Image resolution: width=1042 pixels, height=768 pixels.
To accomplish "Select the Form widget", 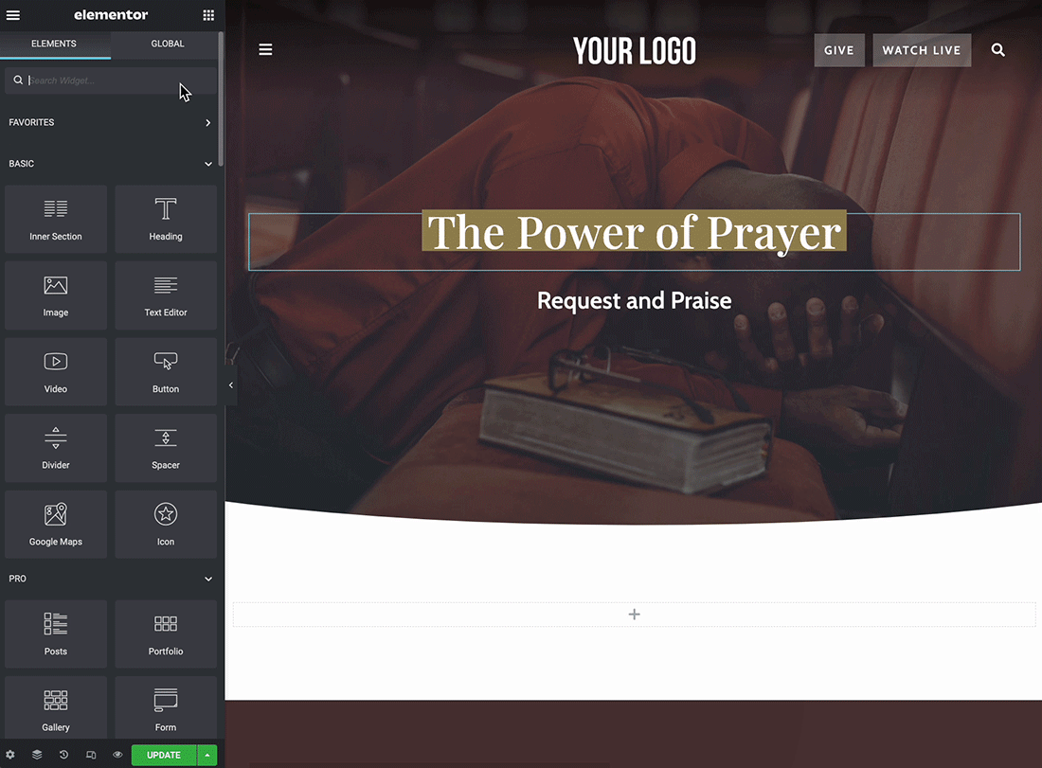I will click(x=165, y=706).
